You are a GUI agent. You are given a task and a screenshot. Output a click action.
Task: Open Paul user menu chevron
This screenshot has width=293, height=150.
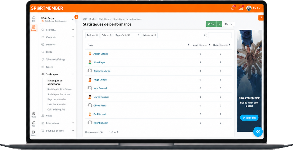point(260,8)
